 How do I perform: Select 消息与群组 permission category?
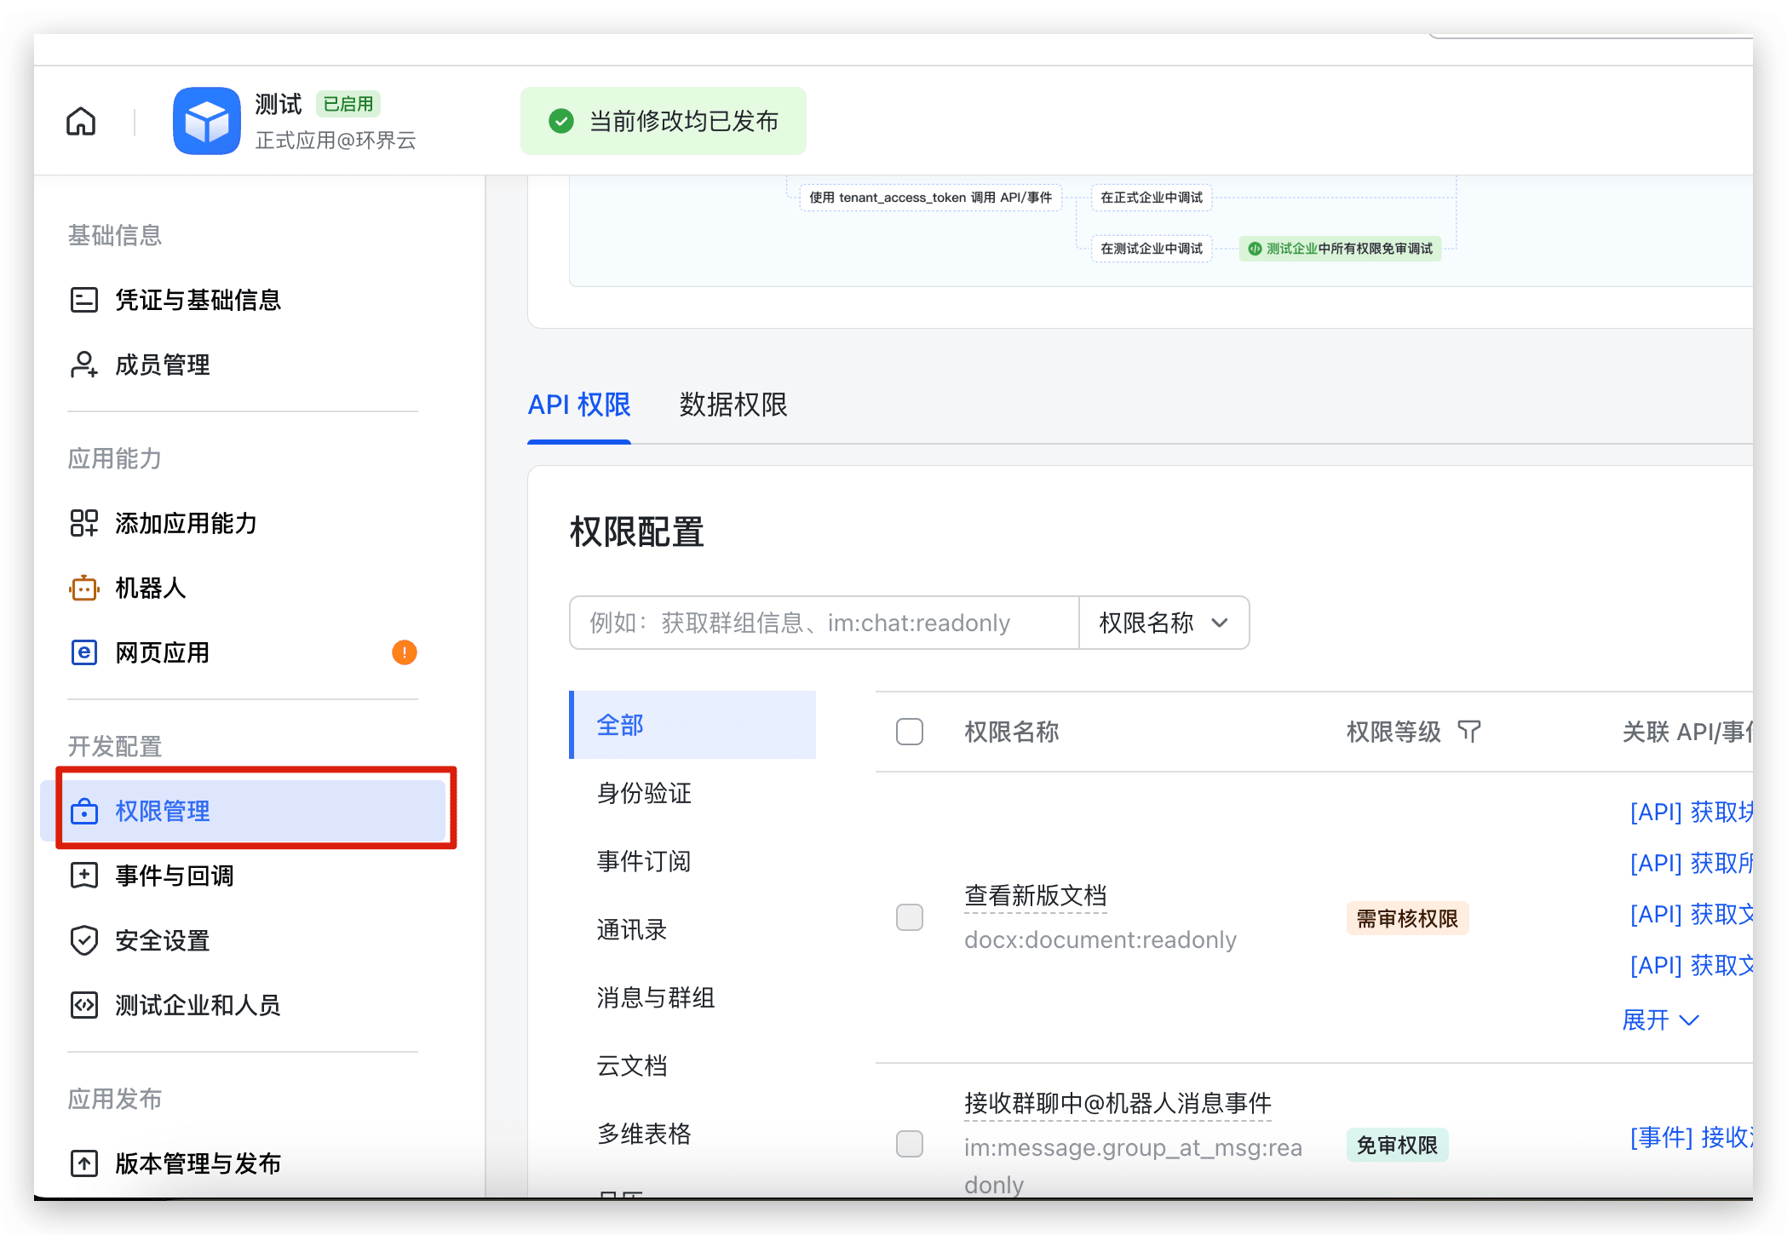tap(655, 997)
